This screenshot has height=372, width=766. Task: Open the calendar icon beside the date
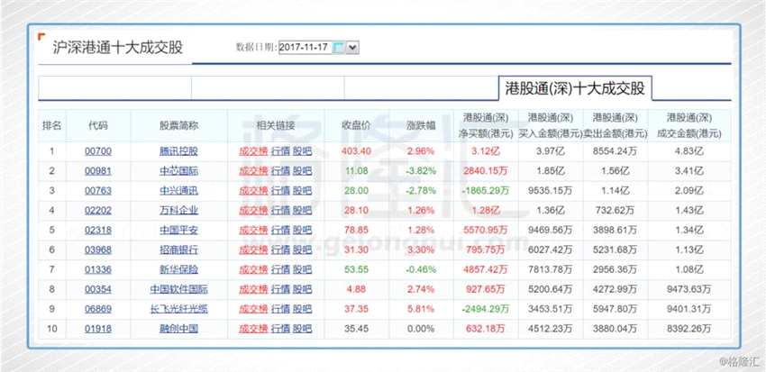[x=339, y=48]
